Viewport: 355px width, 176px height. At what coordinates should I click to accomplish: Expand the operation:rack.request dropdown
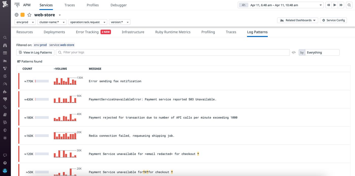pyautogui.click(x=87, y=22)
